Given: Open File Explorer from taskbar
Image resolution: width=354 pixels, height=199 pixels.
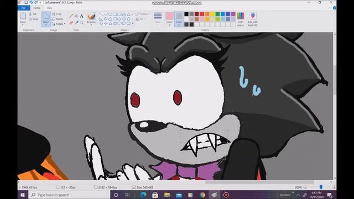Looking at the screenshot, I should (x=167, y=195).
